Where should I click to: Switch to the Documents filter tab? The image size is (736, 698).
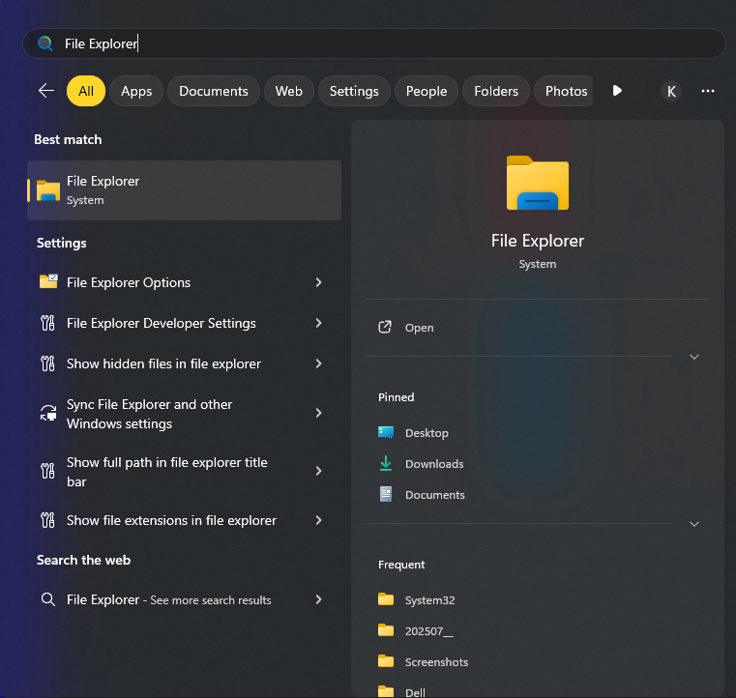(214, 91)
